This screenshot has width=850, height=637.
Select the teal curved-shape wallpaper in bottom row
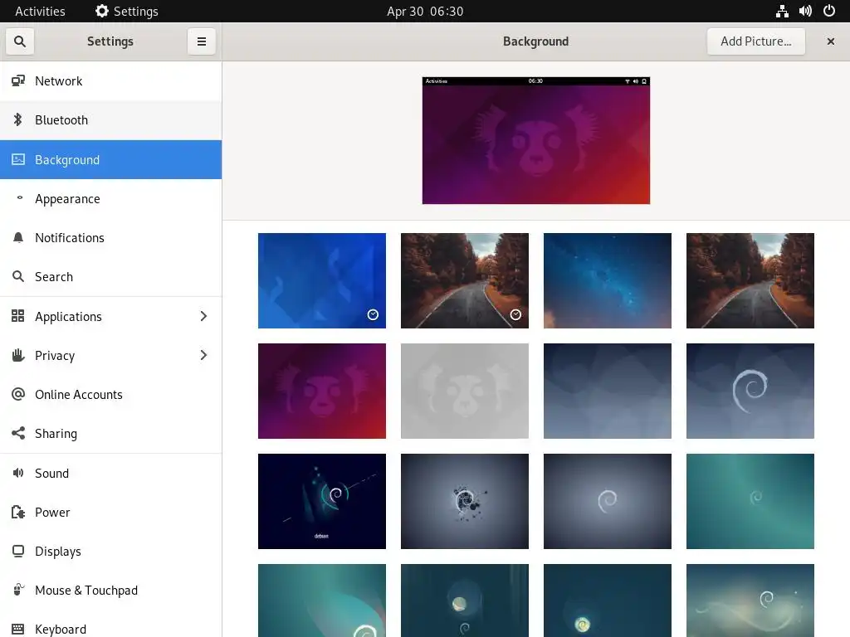[322, 601]
